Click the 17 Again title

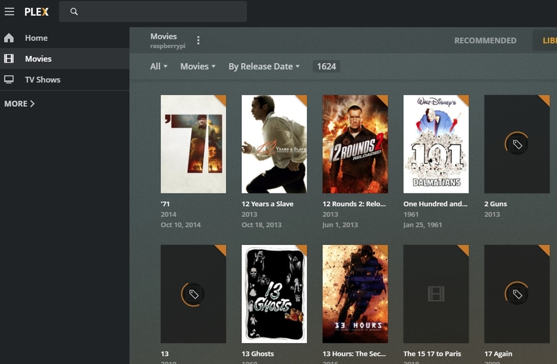tap(498, 354)
